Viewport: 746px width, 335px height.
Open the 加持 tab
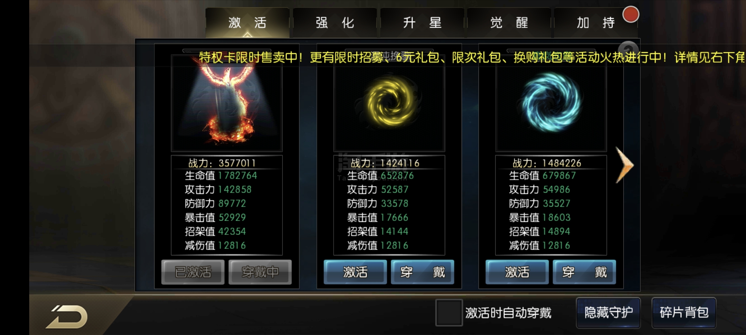click(x=596, y=23)
